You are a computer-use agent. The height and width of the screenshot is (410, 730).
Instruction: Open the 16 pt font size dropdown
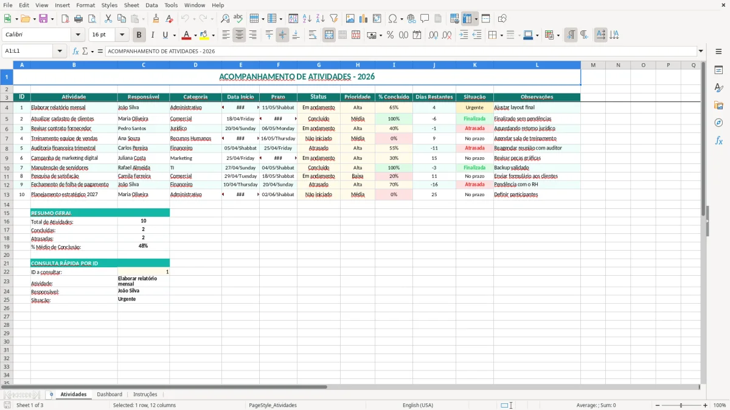[122, 35]
